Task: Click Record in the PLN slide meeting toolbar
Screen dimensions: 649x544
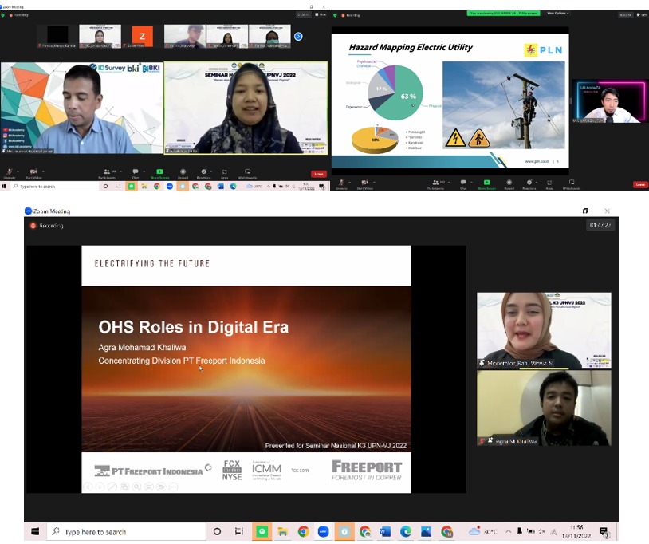Action: click(508, 183)
